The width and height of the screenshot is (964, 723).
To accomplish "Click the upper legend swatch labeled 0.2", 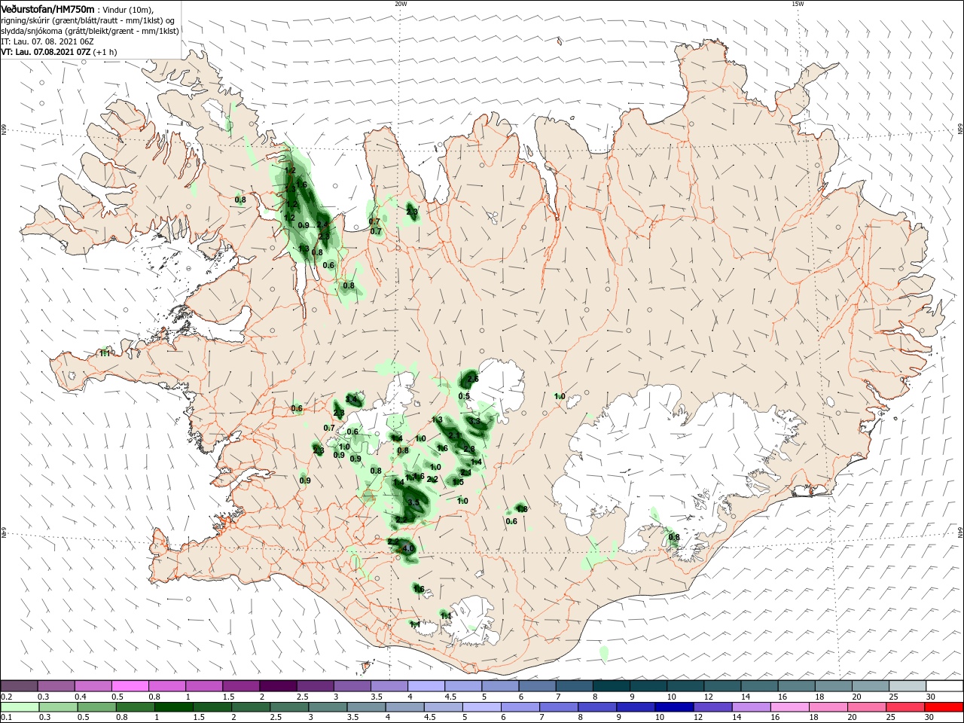I will tap(19, 686).
